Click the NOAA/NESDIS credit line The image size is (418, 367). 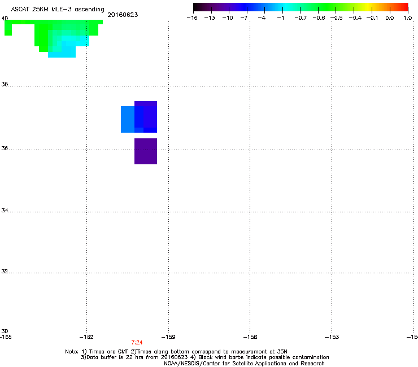coord(244,364)
